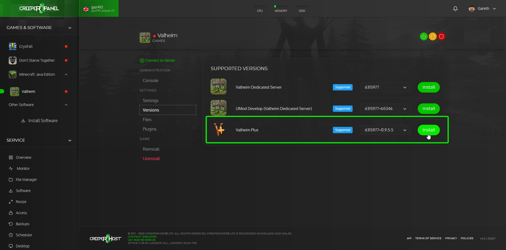
Task: Open the Plugins menu item
Action: tap(149, 129)
